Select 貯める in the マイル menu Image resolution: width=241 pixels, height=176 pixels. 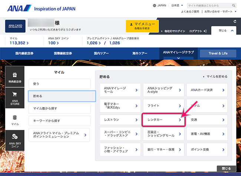click(62, 96)
